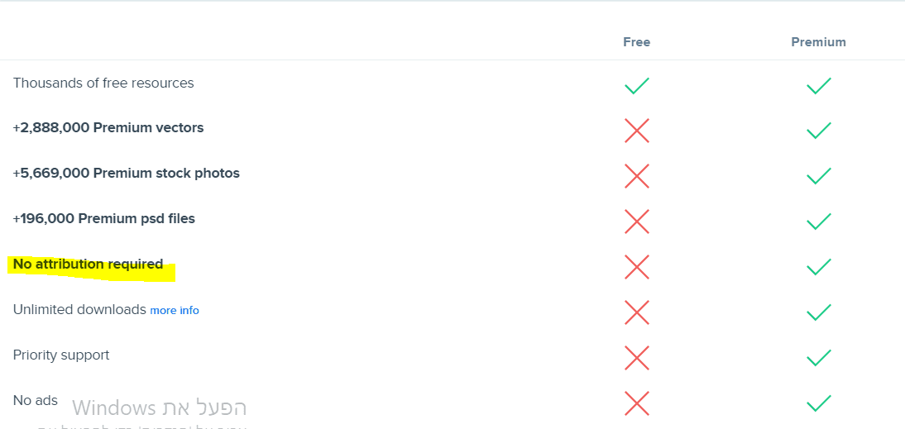Click the '+196,000 Premium psd files' label
Viewport: 905px width, 429px height.
pos(104,219)
